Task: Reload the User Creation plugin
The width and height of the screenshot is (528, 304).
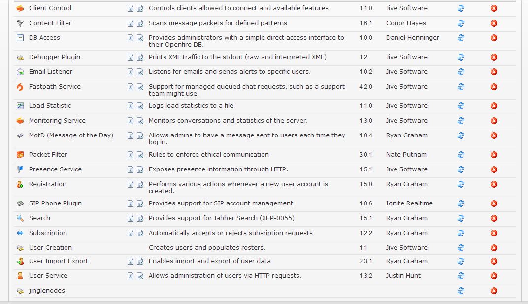Action: click(461, 248)
